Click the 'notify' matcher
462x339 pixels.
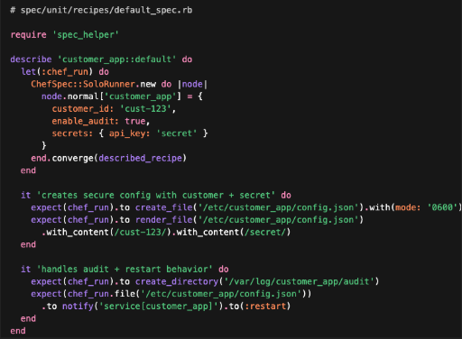point(78,306)
